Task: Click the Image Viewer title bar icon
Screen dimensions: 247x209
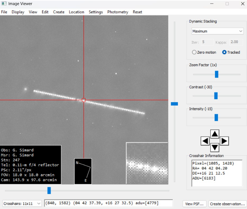Action: pos(4,4)
